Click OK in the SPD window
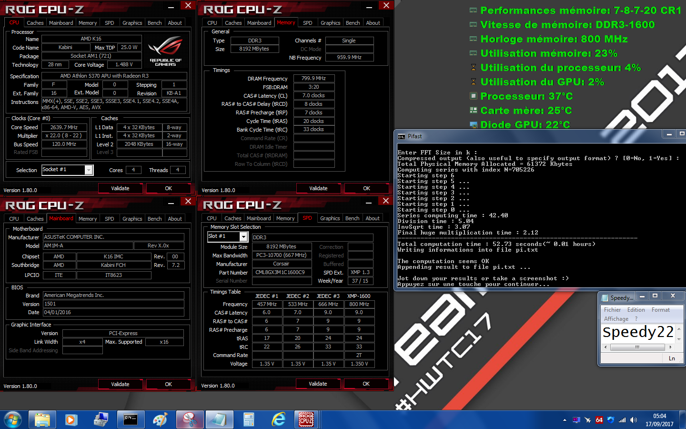 click(x=366, y=384)
